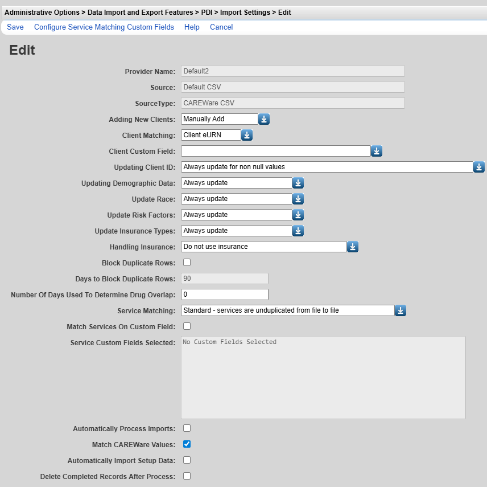Open the Help link
Screen dimensions: 487x487
coord(192,27)
